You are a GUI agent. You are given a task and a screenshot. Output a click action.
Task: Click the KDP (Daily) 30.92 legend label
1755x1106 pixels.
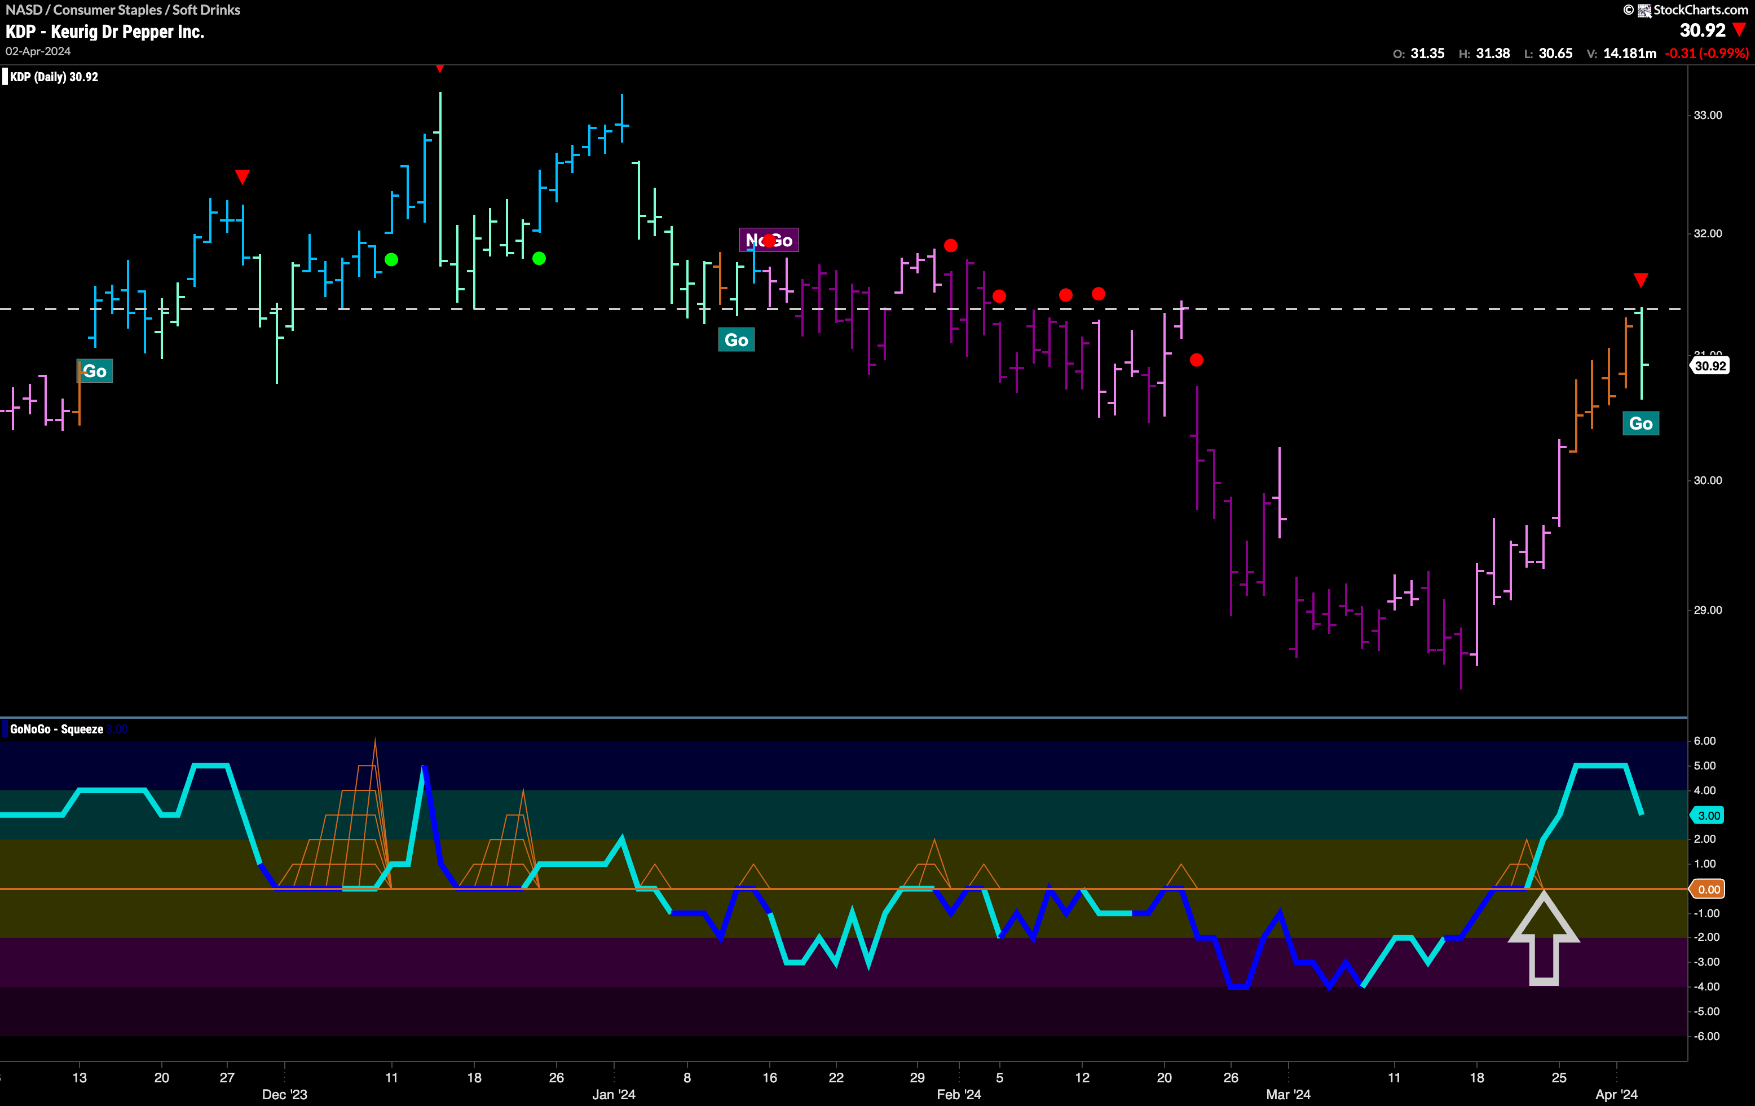(54, 77)
